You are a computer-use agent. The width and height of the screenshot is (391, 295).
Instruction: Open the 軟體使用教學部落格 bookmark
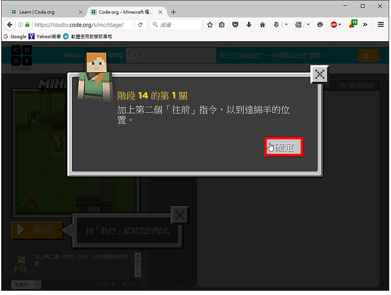87,36
